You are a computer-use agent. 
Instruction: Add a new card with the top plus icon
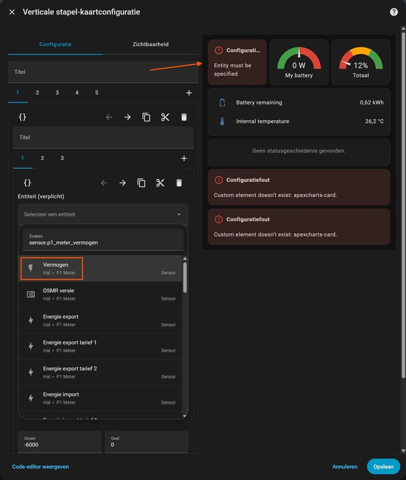click(x=189, y=93)
